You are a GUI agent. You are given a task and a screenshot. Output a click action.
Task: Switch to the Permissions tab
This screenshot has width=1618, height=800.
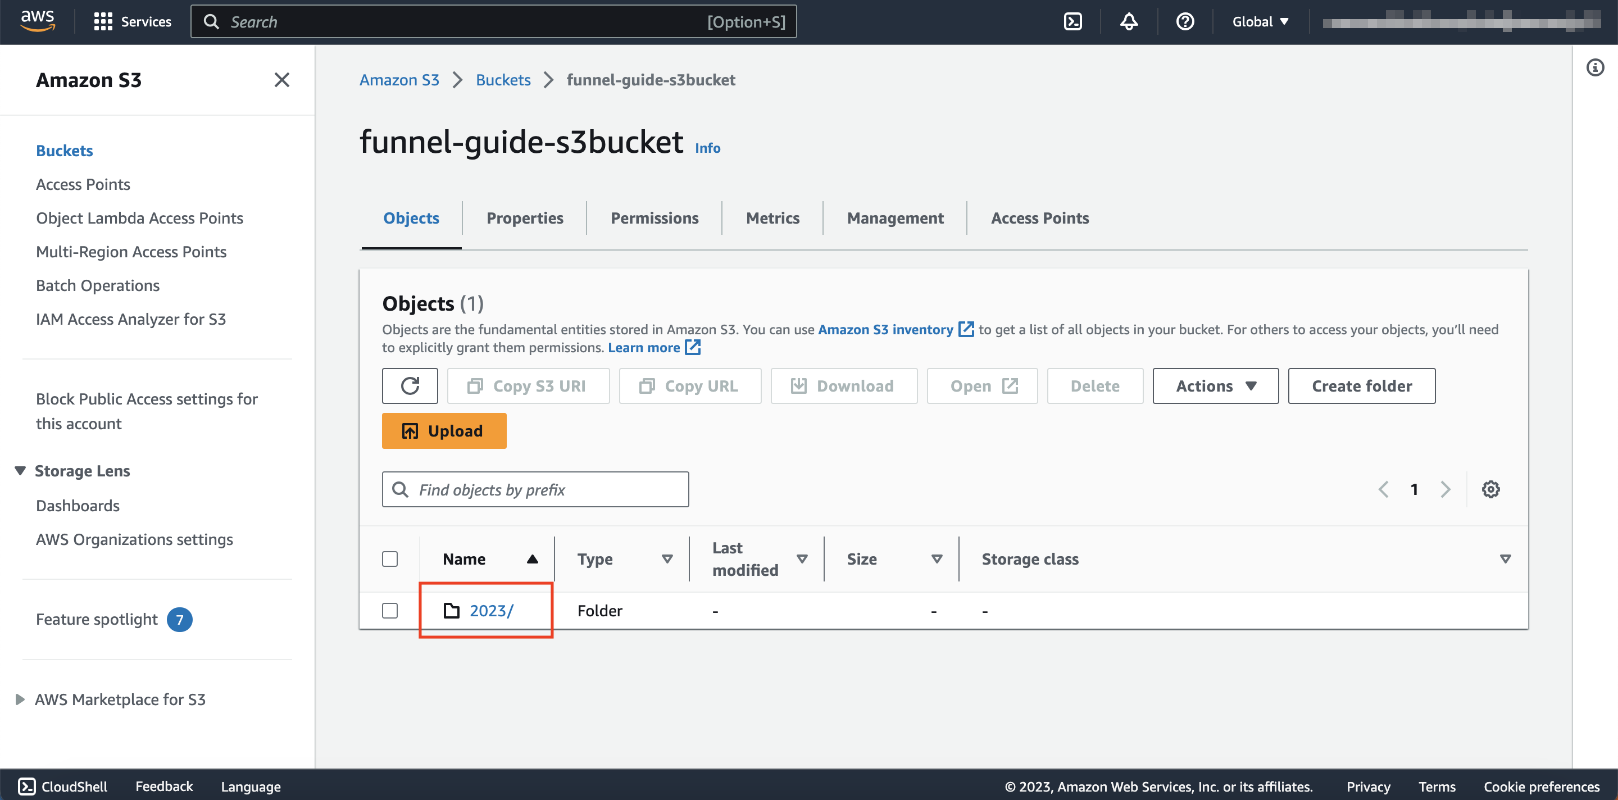655,217
